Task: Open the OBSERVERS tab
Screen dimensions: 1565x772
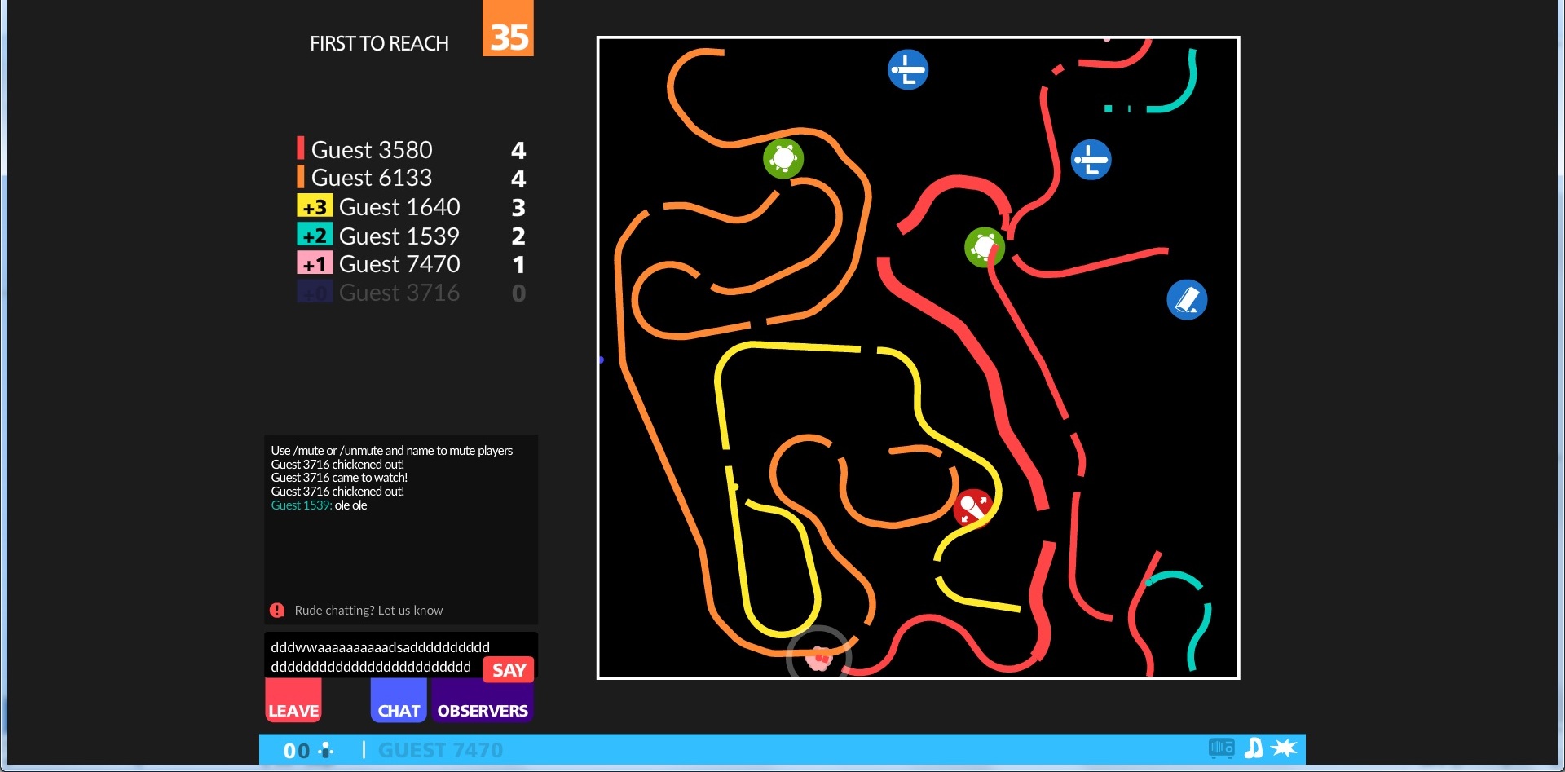Action: [483, 710]
